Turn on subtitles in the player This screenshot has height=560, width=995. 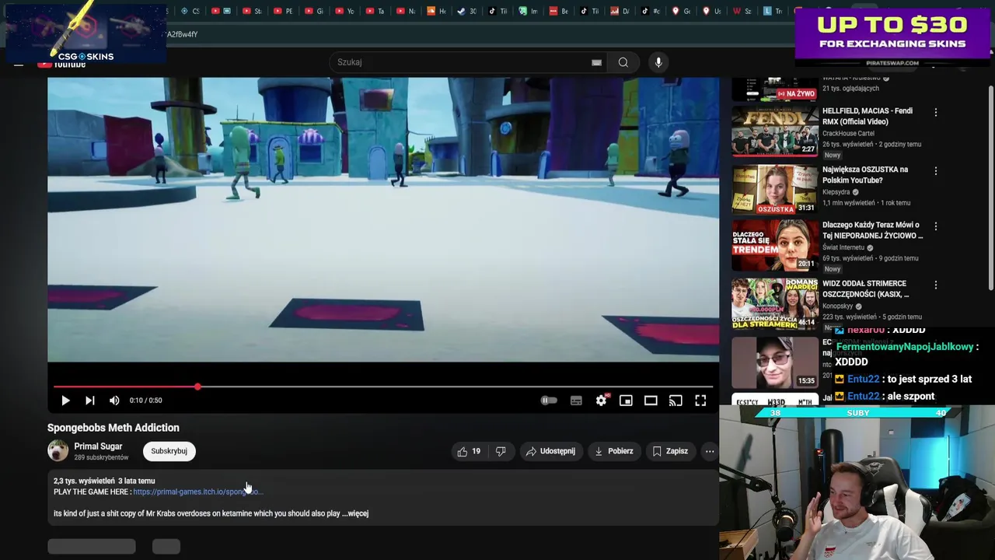click(576, 401)
